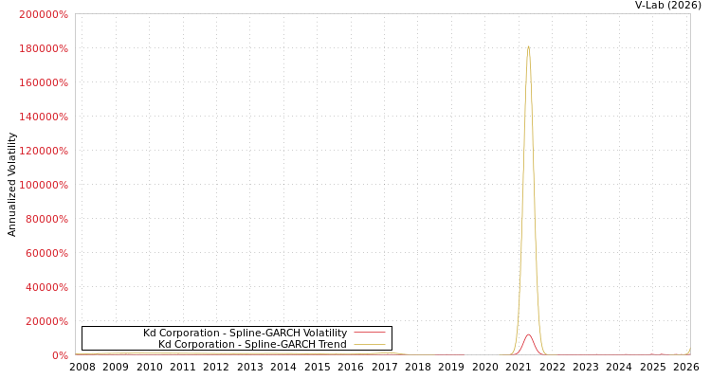The height and width of the screenshot is (379, 711).
Task: Click the 2009 x-axis year label
Action: (x=116, y=367)
